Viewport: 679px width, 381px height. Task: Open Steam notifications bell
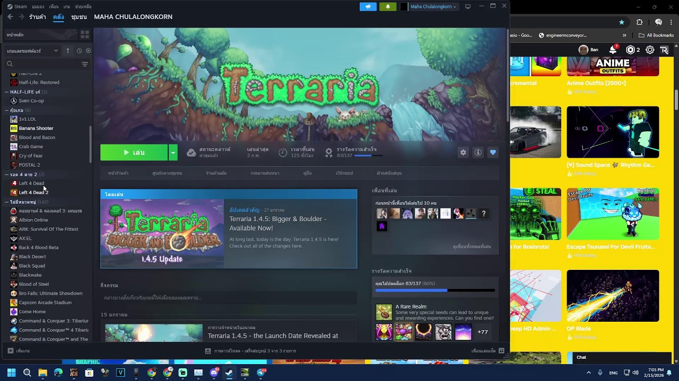388,6
